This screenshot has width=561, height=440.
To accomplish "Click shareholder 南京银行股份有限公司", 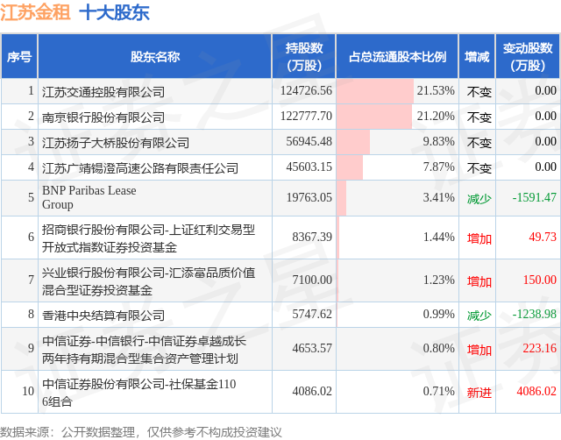I will (x=103, y=117).
